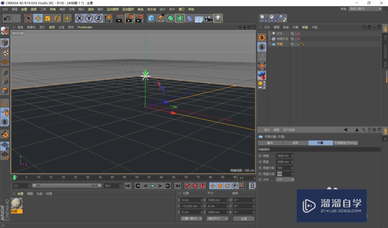Activate the Move tool

coord(38,18)
